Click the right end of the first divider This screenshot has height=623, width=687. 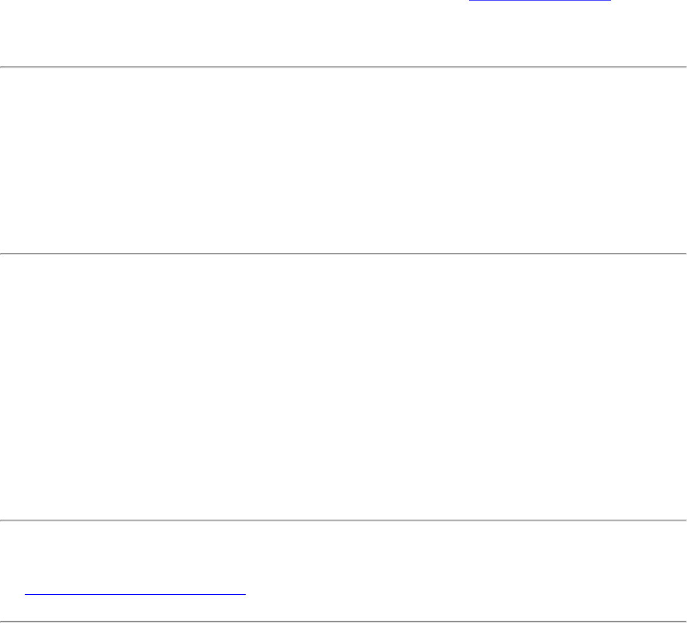click(x=684, y=67)
